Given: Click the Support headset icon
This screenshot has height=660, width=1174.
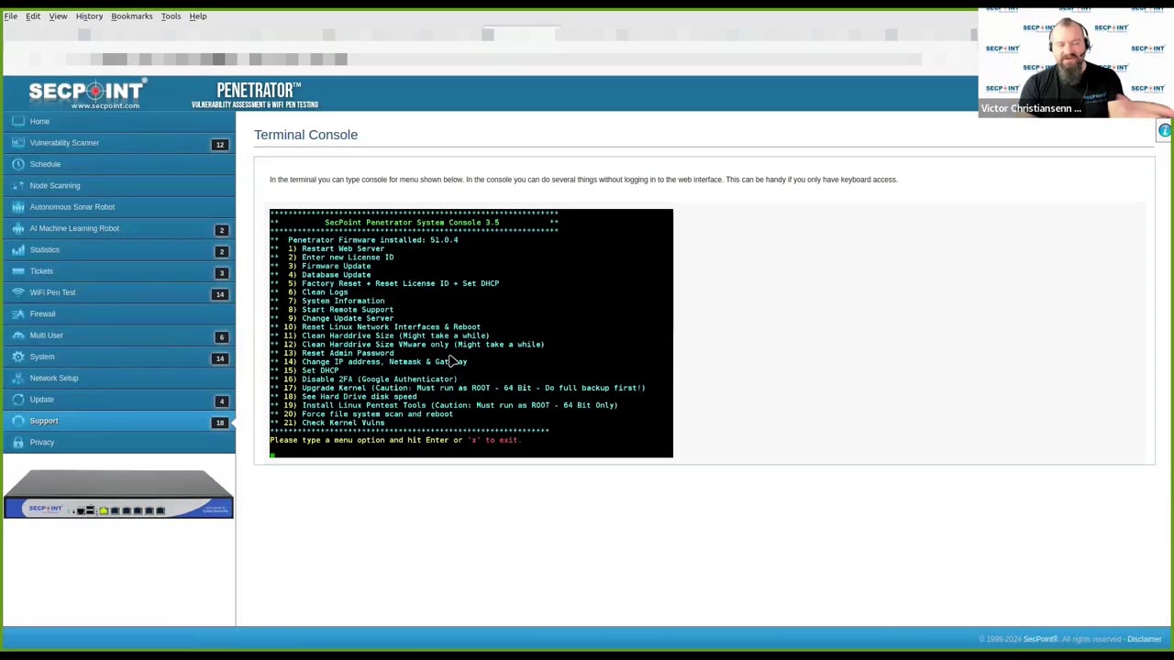Looking at the screenshot, I should click(x=18, y=421).
